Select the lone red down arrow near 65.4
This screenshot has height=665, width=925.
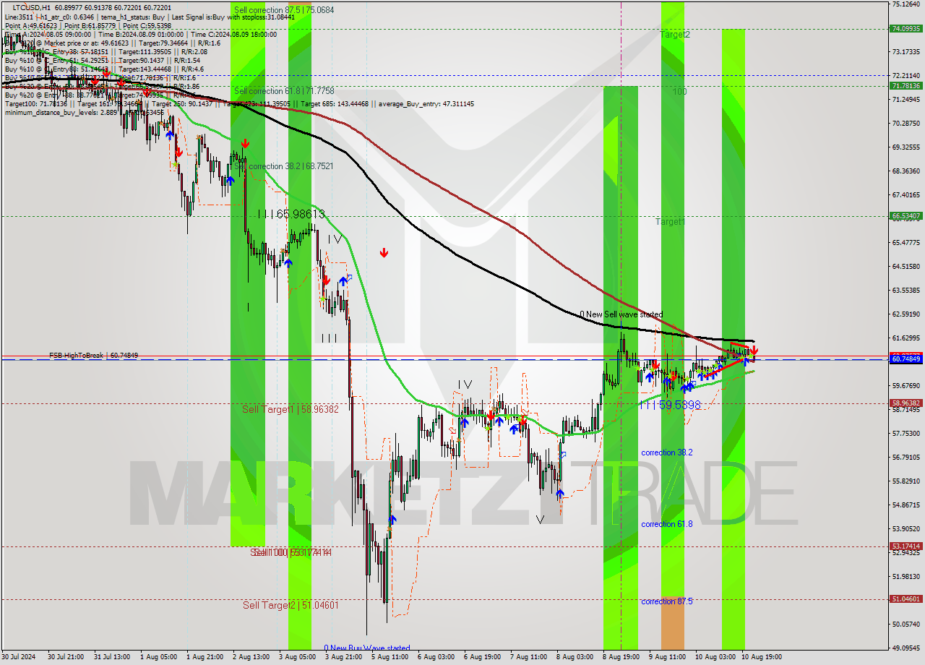[384, 252]
